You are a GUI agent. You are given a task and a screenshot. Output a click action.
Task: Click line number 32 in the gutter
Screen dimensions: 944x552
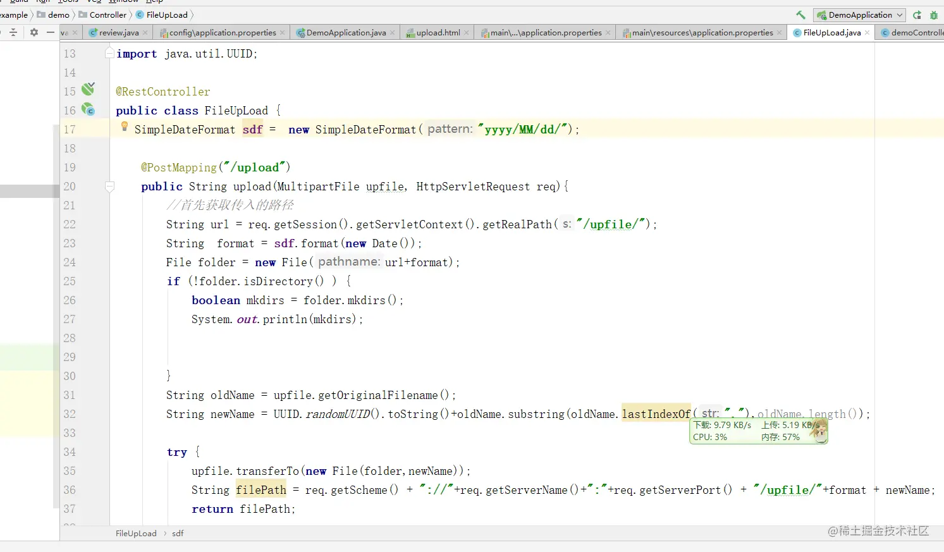(70, 414)
